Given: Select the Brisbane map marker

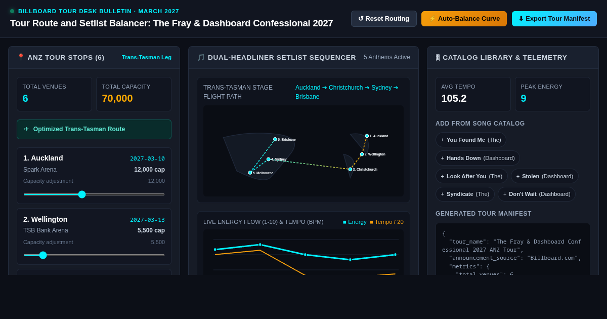Looking at the screenshot, I should coord(275,139).
